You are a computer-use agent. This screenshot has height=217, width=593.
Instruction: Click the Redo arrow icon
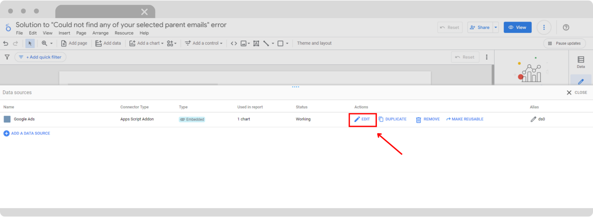[x=16, y=43]
